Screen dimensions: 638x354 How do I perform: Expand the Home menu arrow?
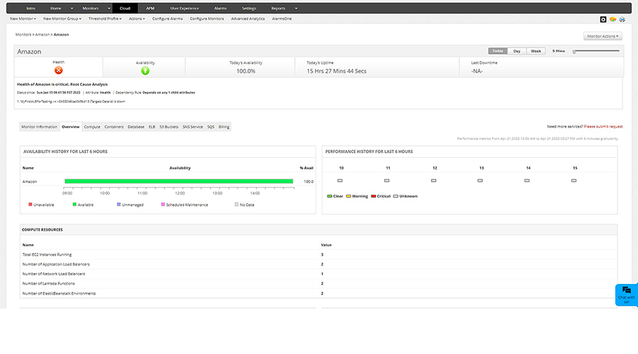point(72,8)
